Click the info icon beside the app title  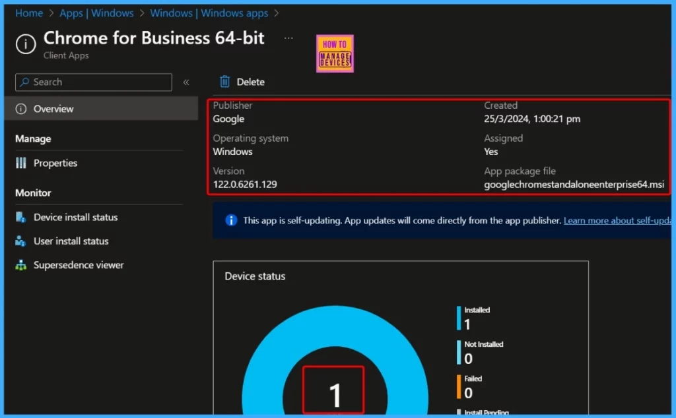(x=26, y=44)
